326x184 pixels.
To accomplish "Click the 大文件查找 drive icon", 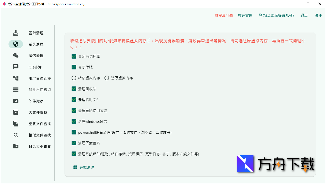I will 16,112.
